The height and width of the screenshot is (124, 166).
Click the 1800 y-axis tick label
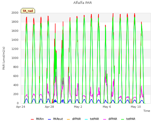pos(15,22)
